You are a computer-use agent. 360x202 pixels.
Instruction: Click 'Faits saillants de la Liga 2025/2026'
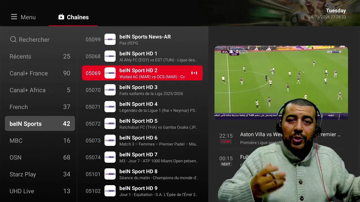(x=151, y=94)
